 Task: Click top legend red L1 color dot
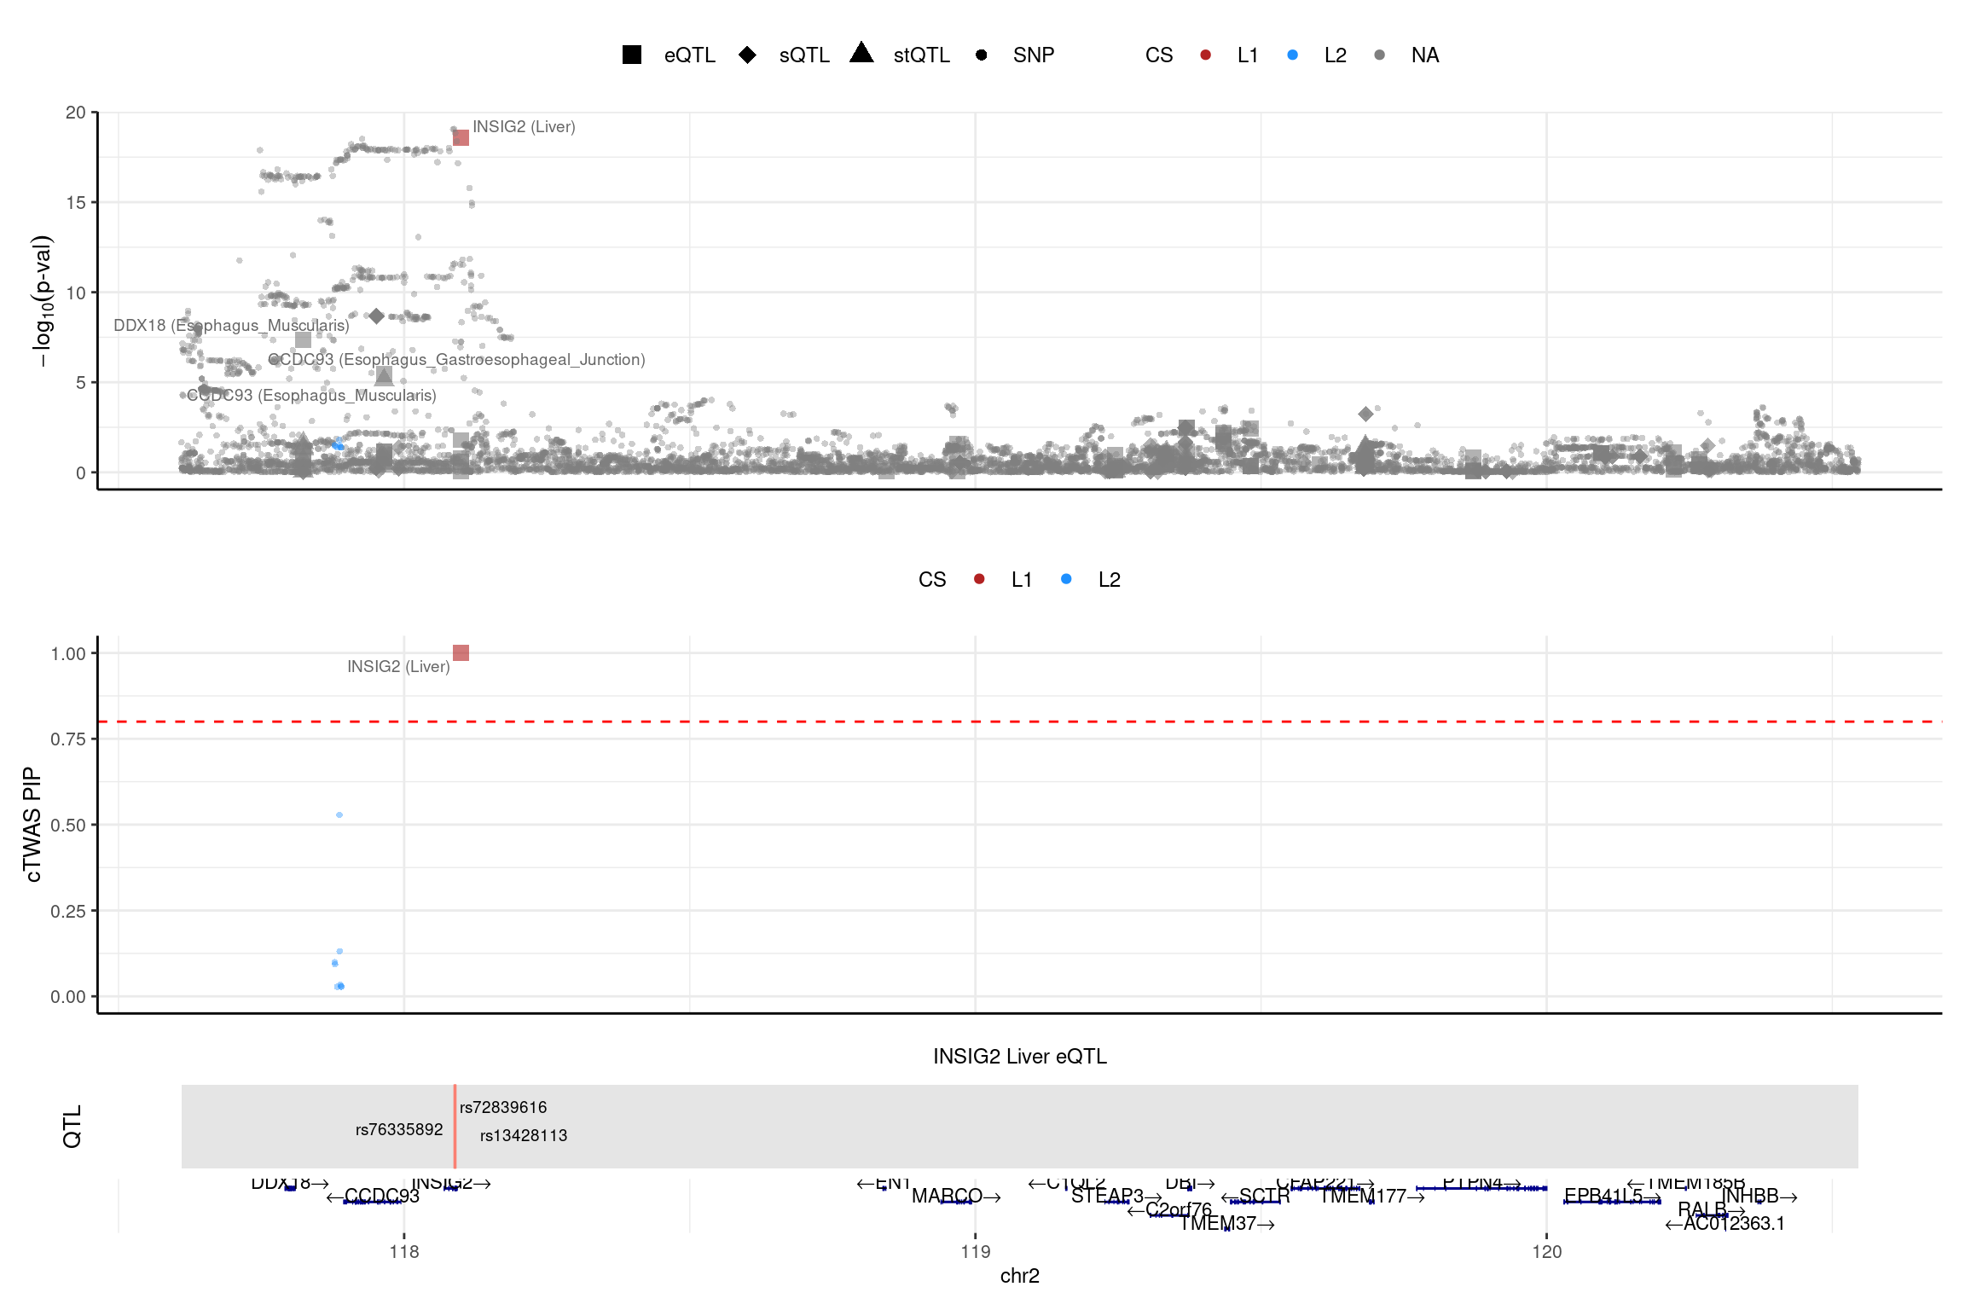[x=1205, y=55]
